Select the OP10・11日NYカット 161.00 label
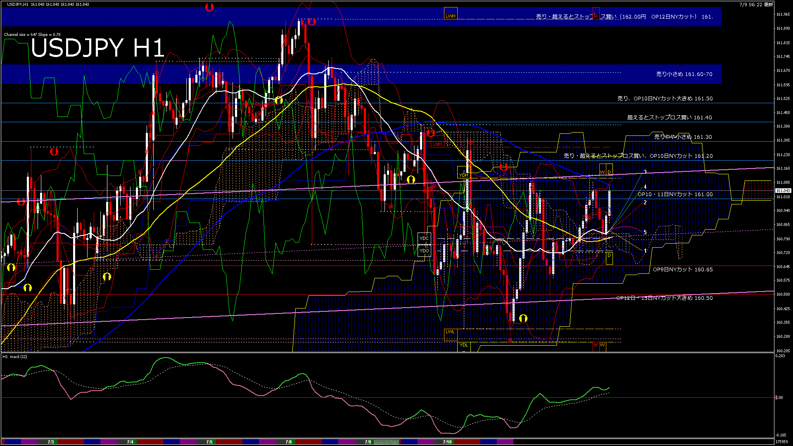This screenshot has width=793, height=446. pos(675,194)
